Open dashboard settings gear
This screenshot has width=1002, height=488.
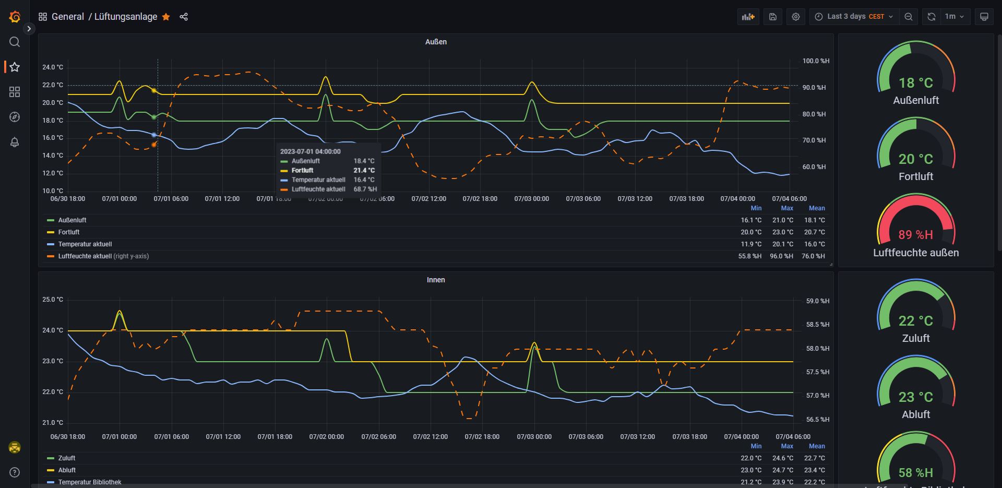tap(796, 17)
